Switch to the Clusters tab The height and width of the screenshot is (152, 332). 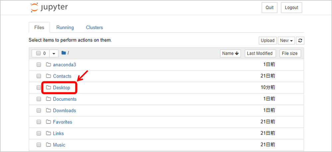pos(94,28)
